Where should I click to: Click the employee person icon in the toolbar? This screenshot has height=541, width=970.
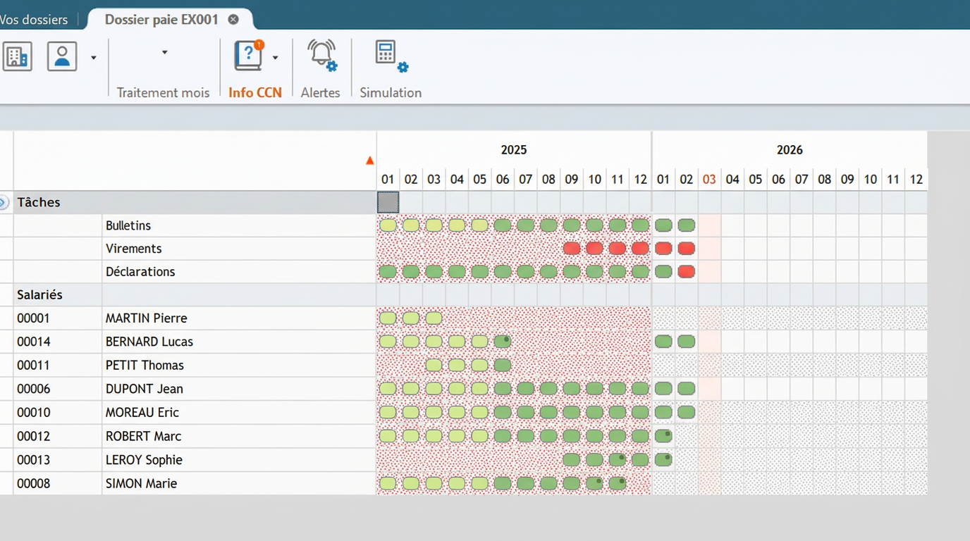(62, 56)
